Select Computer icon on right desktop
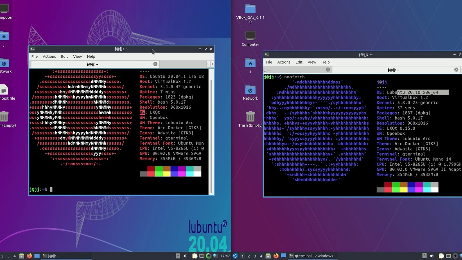This screenshot has width=462, height=260. pos(250,39)
